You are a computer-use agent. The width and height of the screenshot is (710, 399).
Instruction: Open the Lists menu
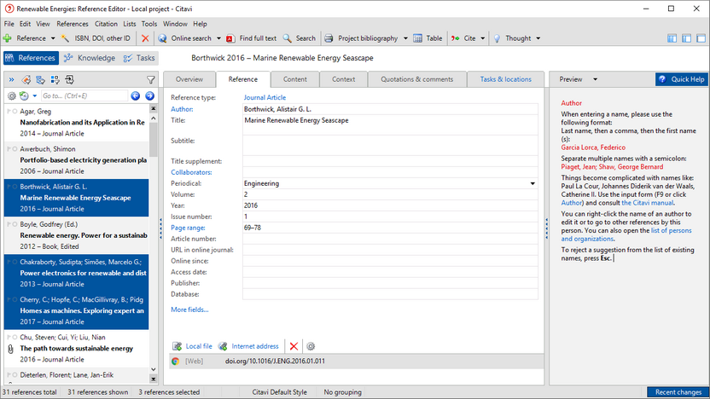(130, 24)
